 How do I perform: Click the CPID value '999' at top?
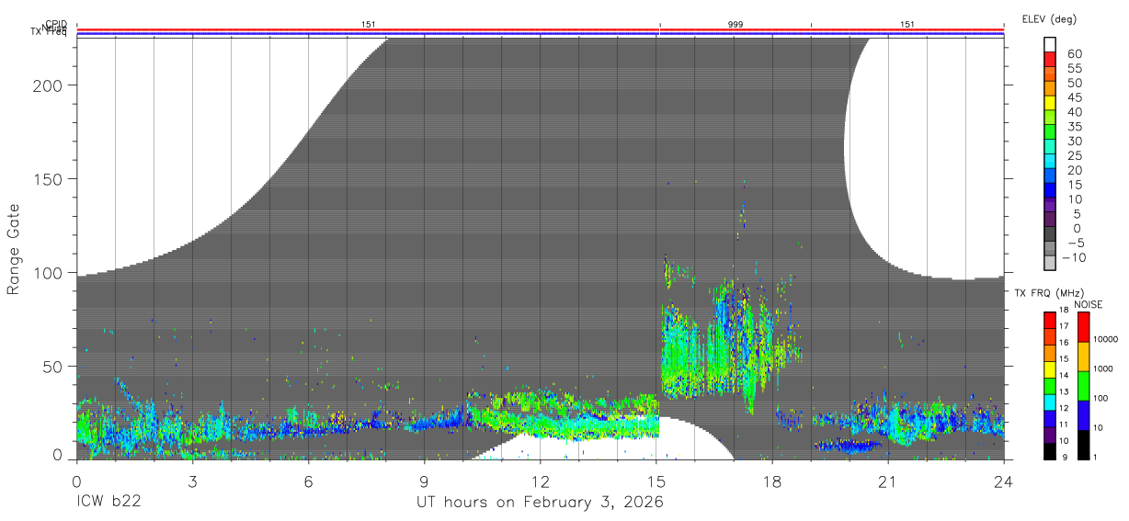[736, 24]
